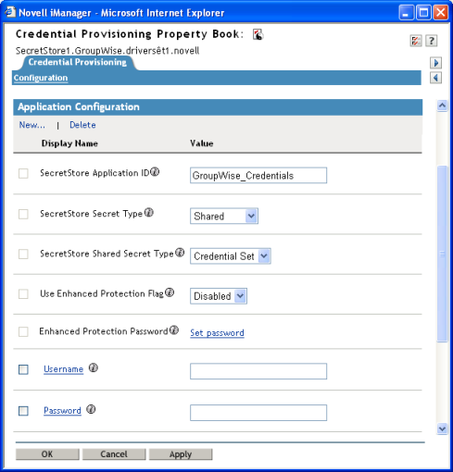Click the GroupWise_Credentials text field
Viewport: 453px width, 472px height.
(x=258, y=176)
